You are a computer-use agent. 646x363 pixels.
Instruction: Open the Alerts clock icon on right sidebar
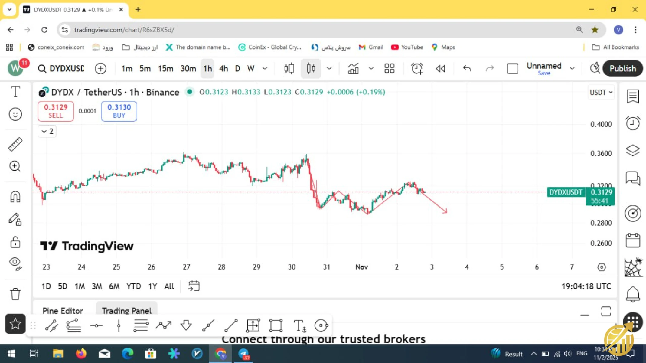(633, 123)
